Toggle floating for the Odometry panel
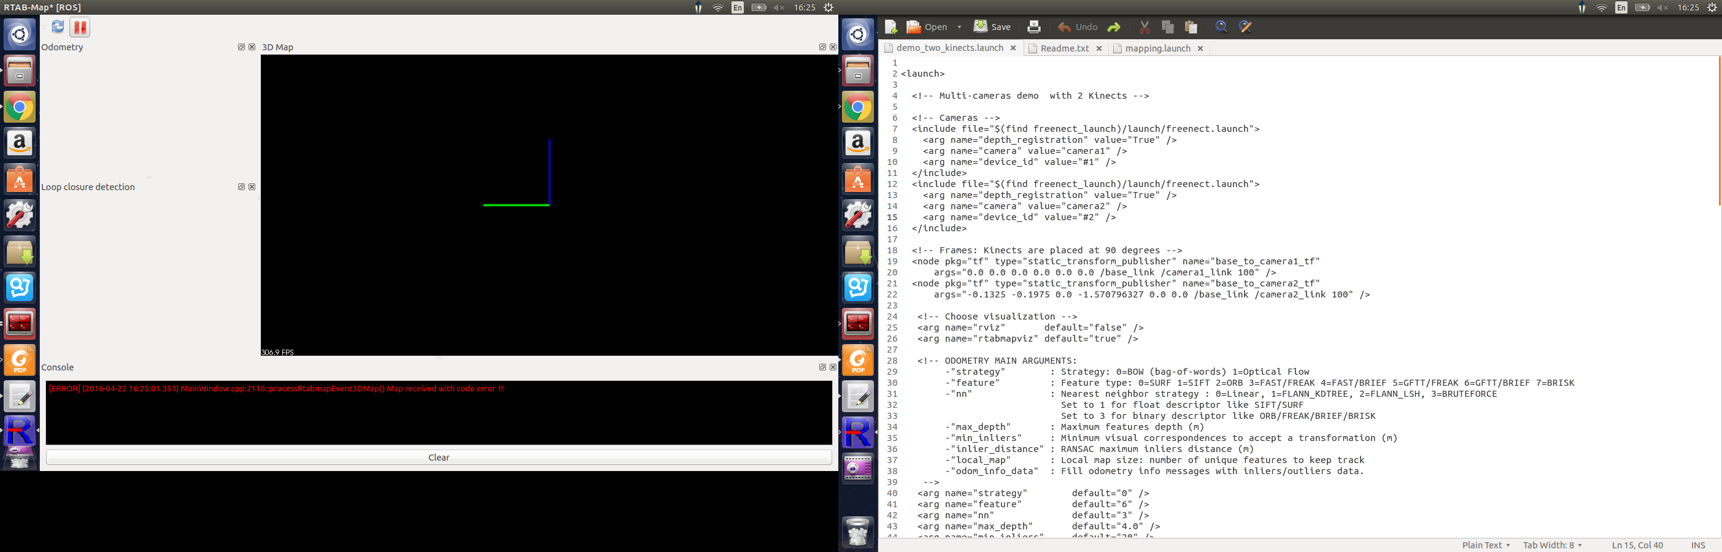 click(241, 47)
